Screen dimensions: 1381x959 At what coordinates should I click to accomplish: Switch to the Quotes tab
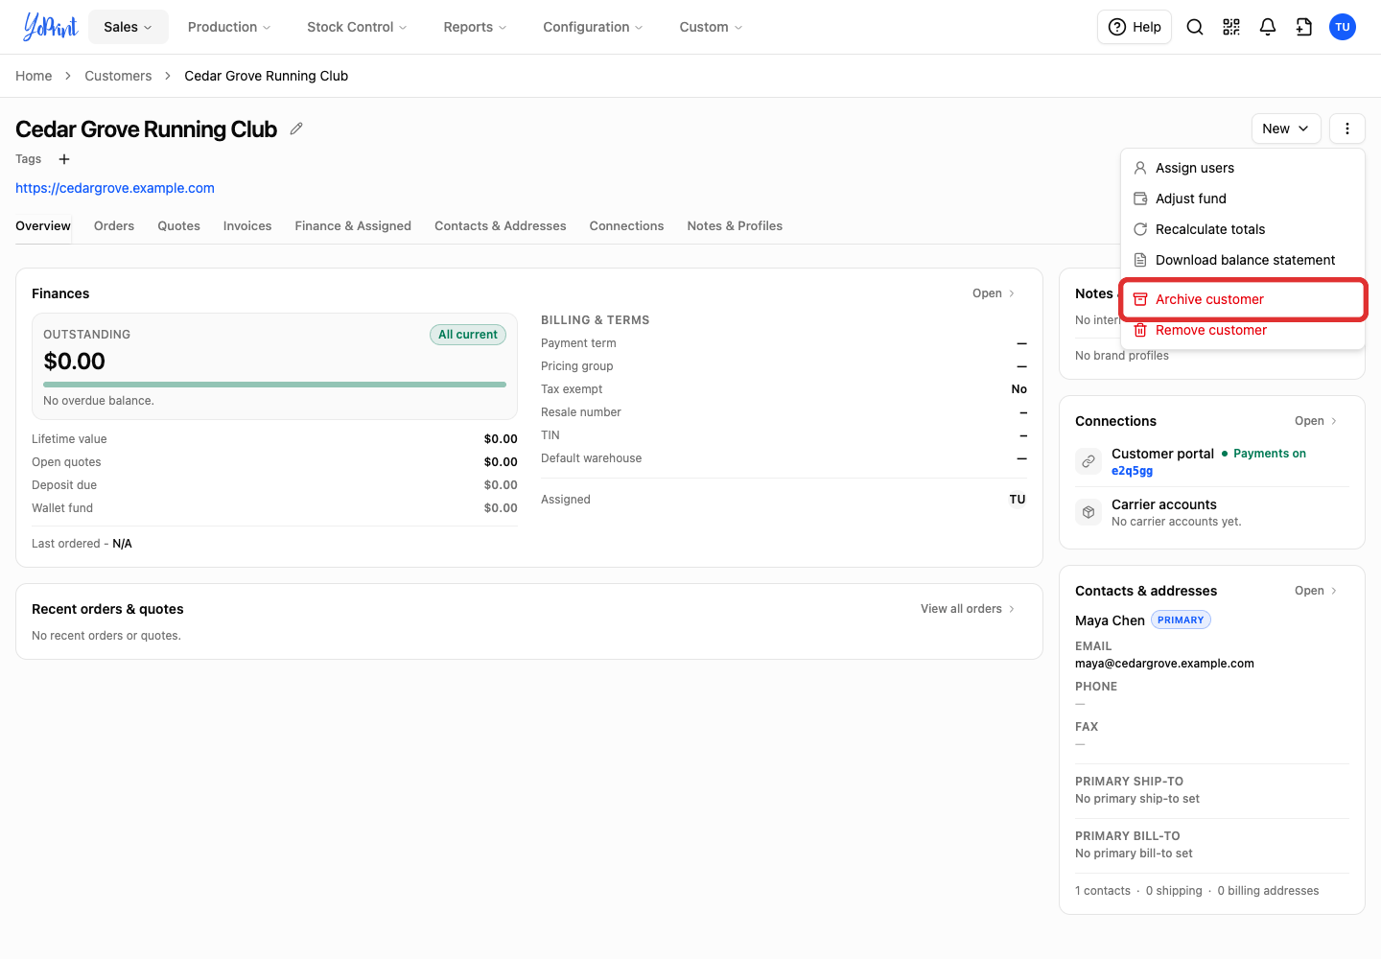click(179, 226)
